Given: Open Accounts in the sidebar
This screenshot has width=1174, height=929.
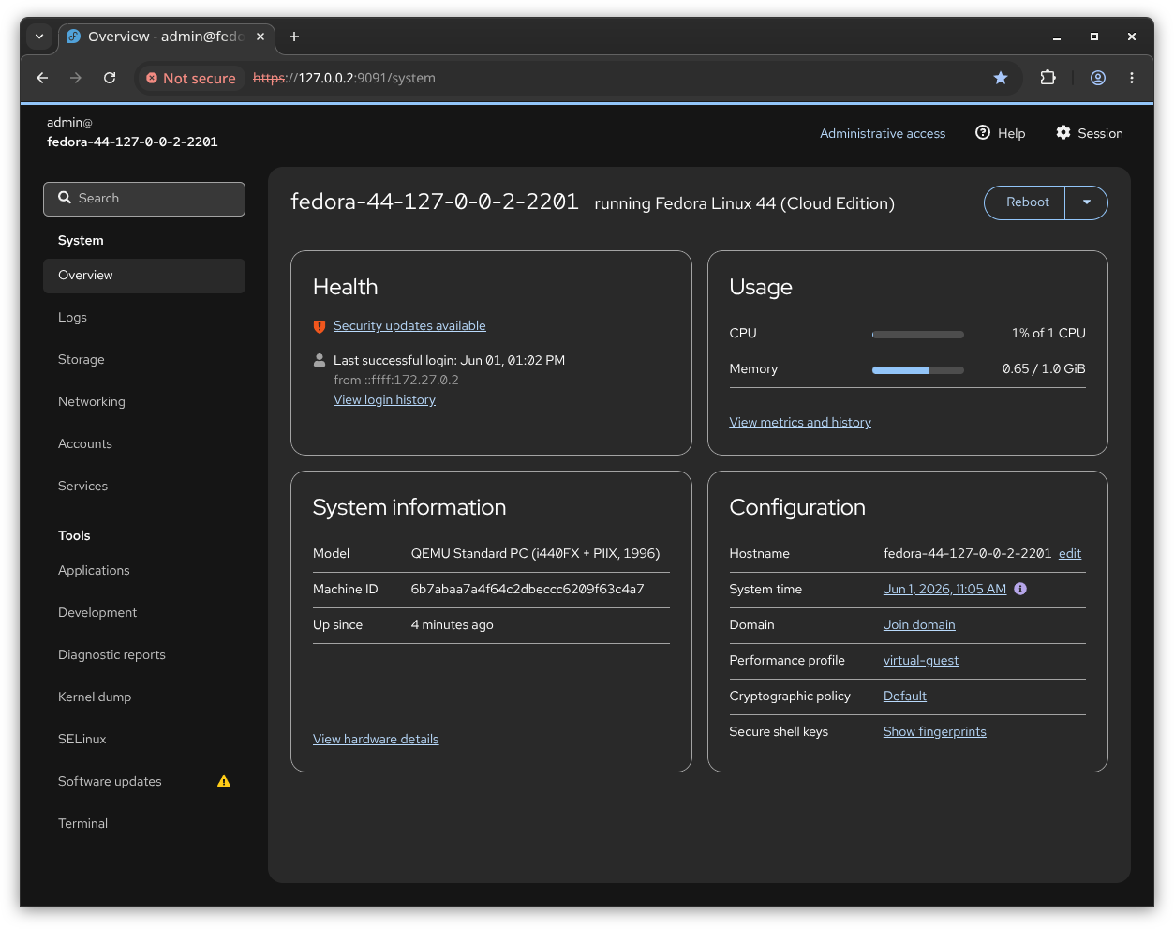Looking at the screenshot, I should 144,444.
